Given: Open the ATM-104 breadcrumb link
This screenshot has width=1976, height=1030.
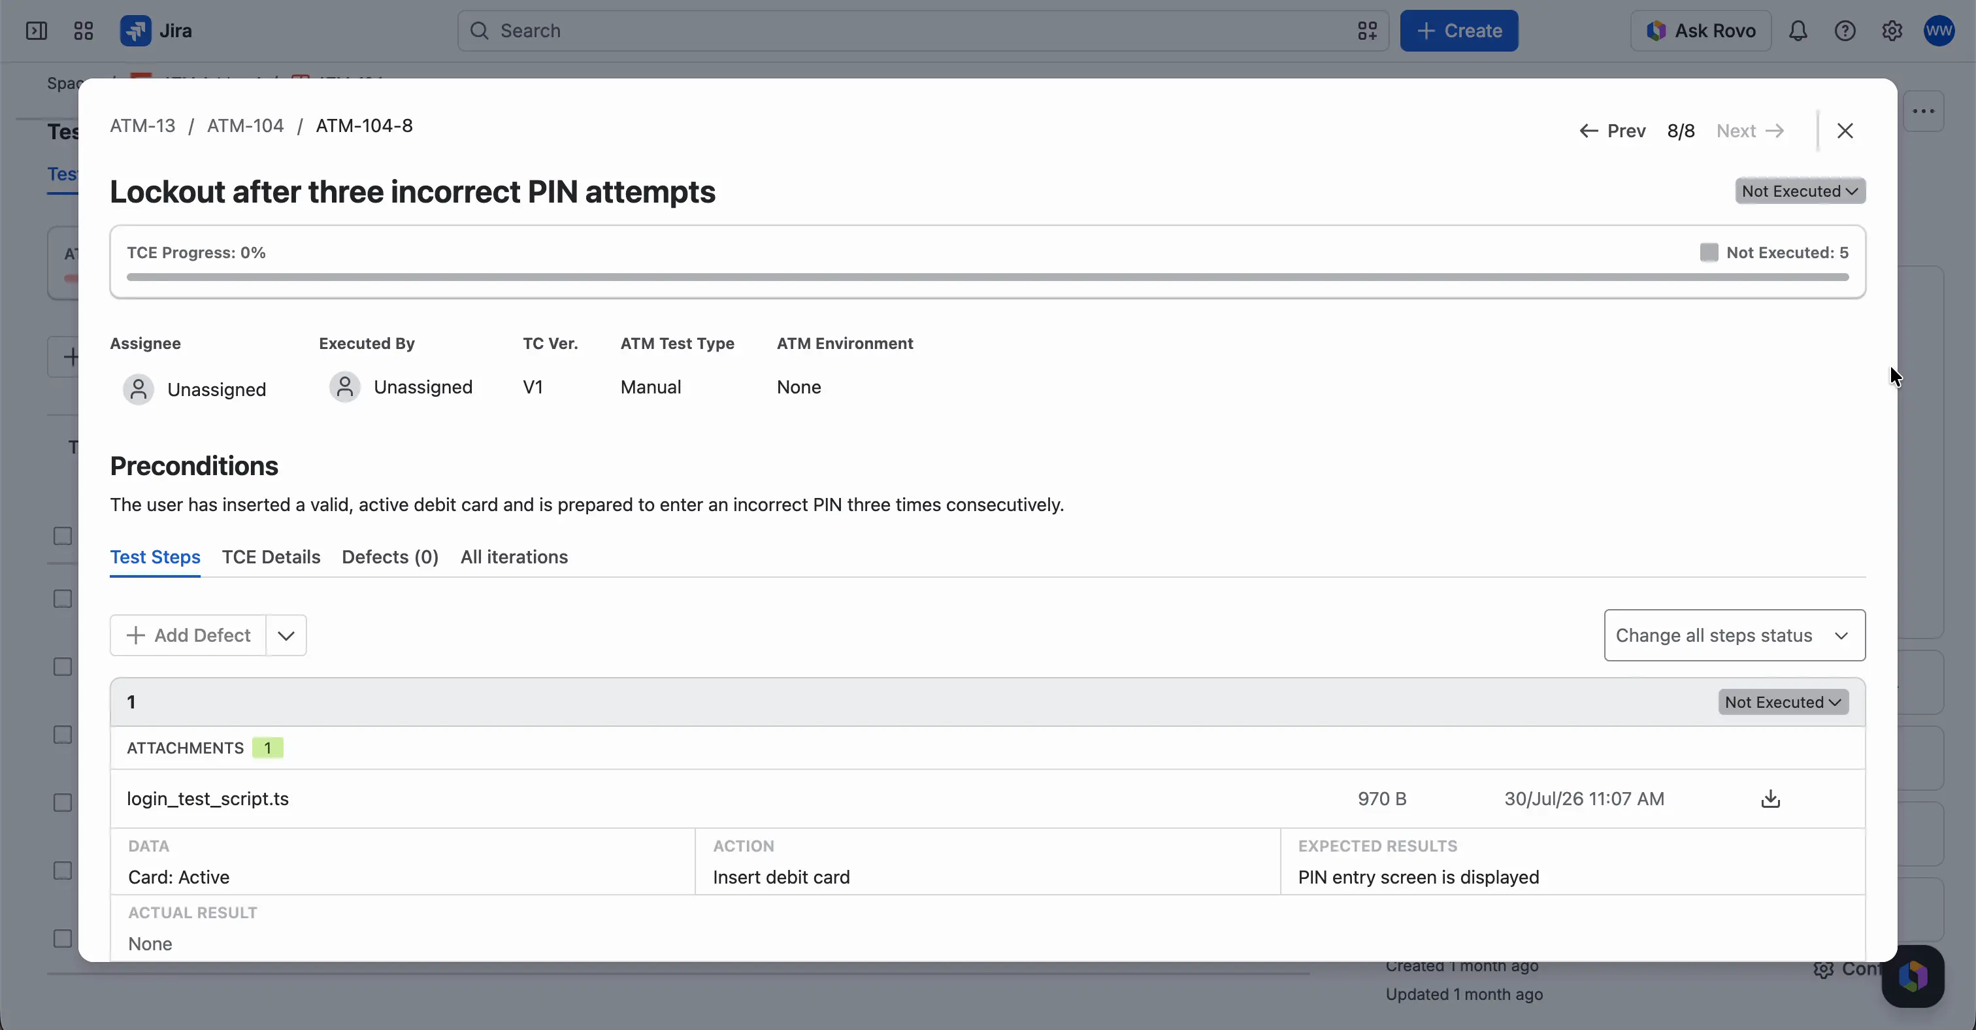Looking at the screenshot, I should [246, 125].
